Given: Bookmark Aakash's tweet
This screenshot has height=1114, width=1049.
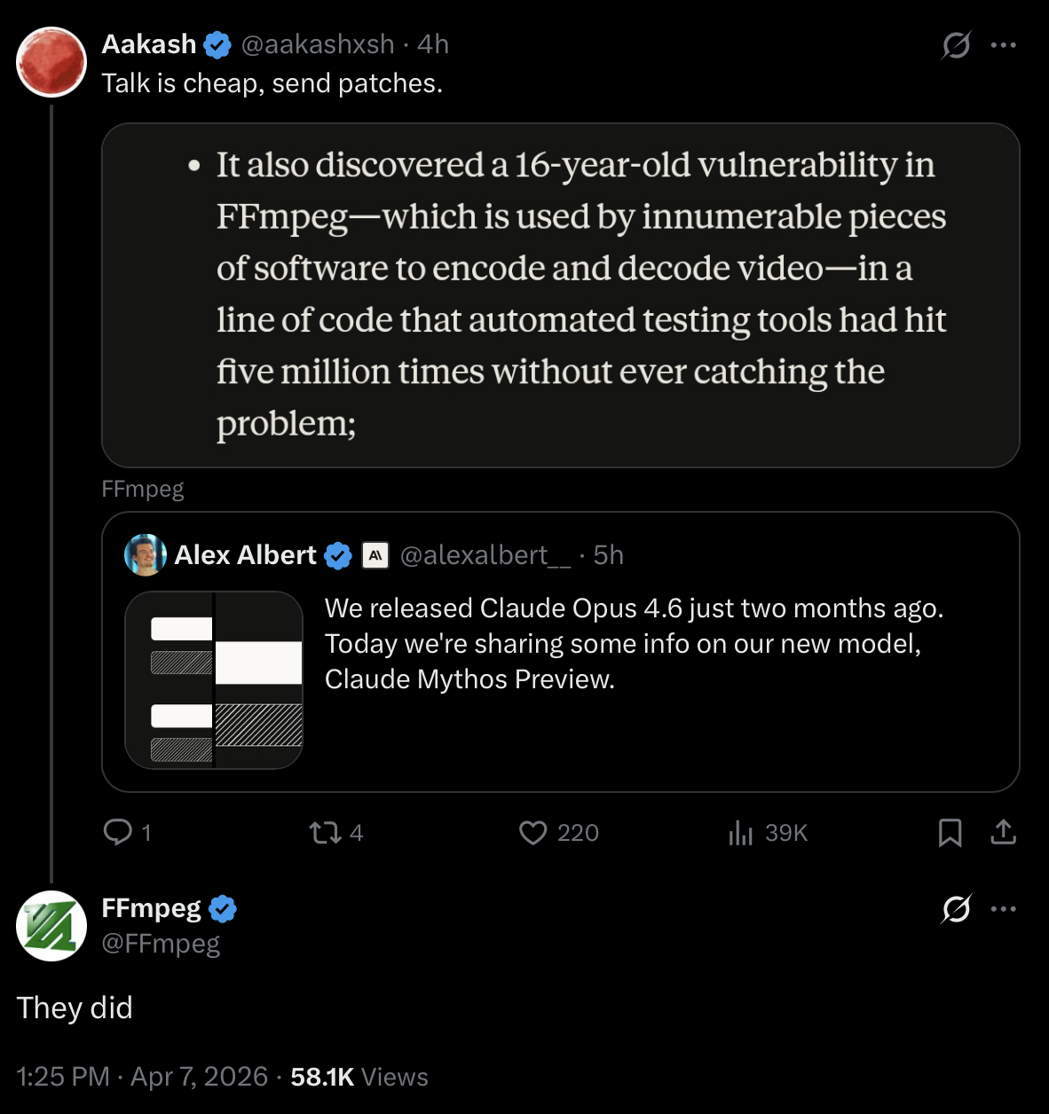Looking at the screenshot, I should point(950,832).
